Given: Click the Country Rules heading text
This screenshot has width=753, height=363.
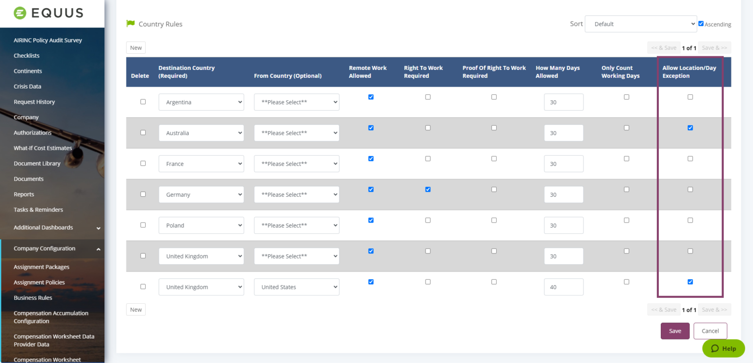Looking at the screenshot, I should [x=160, y=24].
